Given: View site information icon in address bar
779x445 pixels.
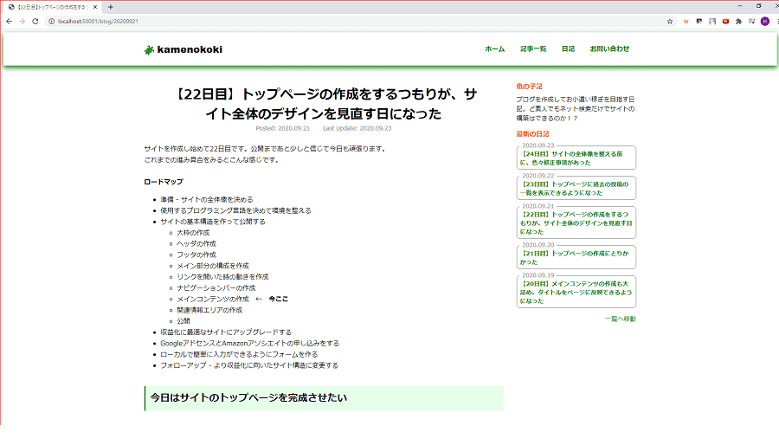Looking at the screenshot, I should 51,21.
